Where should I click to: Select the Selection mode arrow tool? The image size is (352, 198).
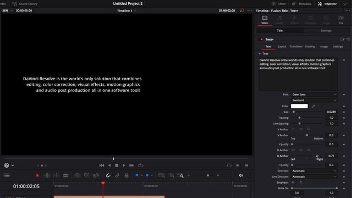[x=37, y=175]
